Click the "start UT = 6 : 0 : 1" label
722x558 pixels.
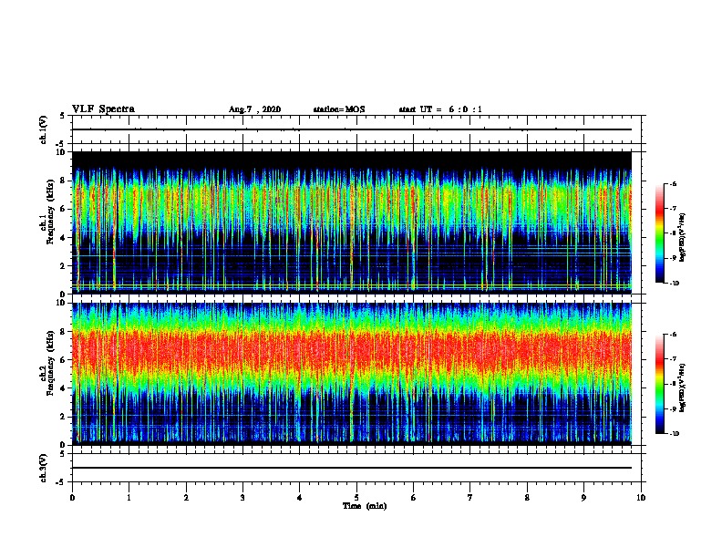[x=440, y=109]
